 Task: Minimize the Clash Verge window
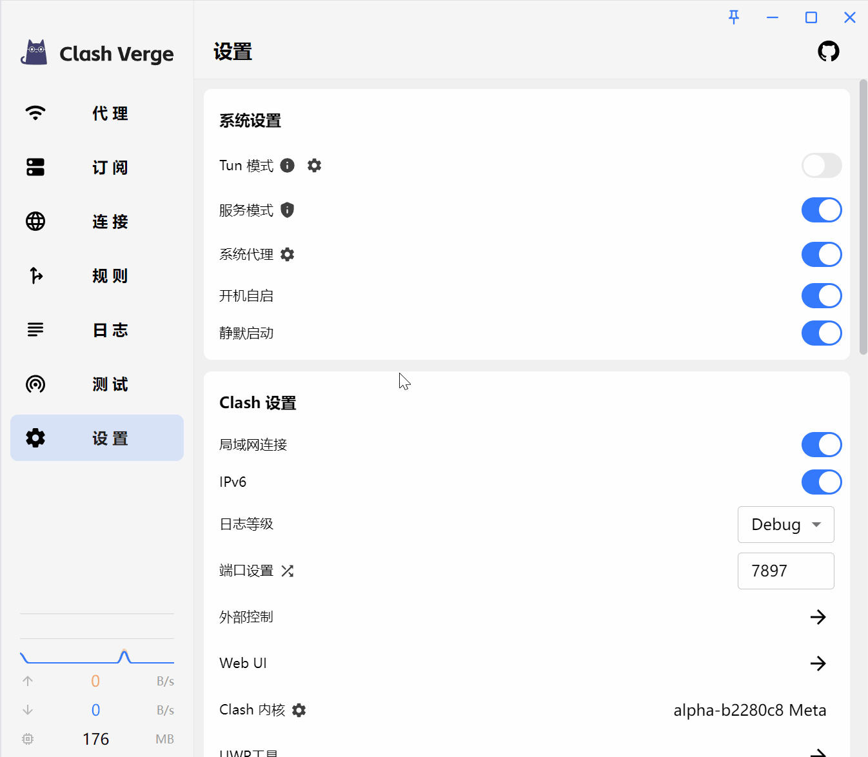pos(773,17)
